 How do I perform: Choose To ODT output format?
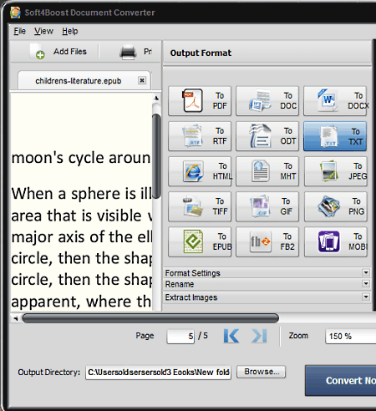(267, 136)
